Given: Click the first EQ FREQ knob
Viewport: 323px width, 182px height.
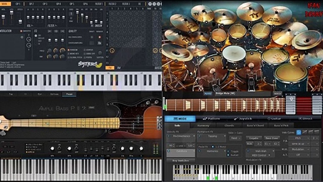Looking at the screenshot, I should pyautogui.click(x=49, y=51).
